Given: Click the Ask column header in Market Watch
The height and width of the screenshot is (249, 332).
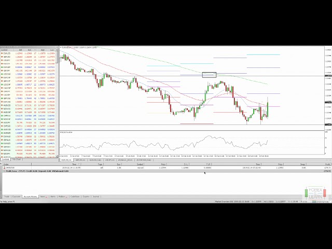Looking at the screenshot, I should pyautogui.click(x=30, y=50).
